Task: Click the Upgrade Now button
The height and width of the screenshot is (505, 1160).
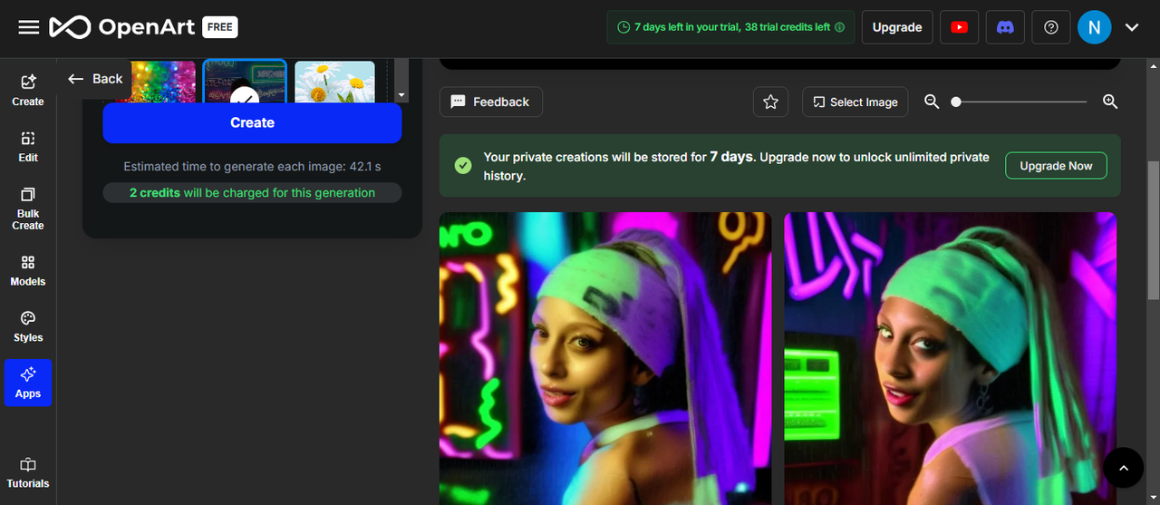Action: click(1056, 166)
